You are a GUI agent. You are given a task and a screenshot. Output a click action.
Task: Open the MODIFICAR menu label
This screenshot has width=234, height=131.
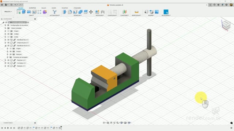(78, 15)
